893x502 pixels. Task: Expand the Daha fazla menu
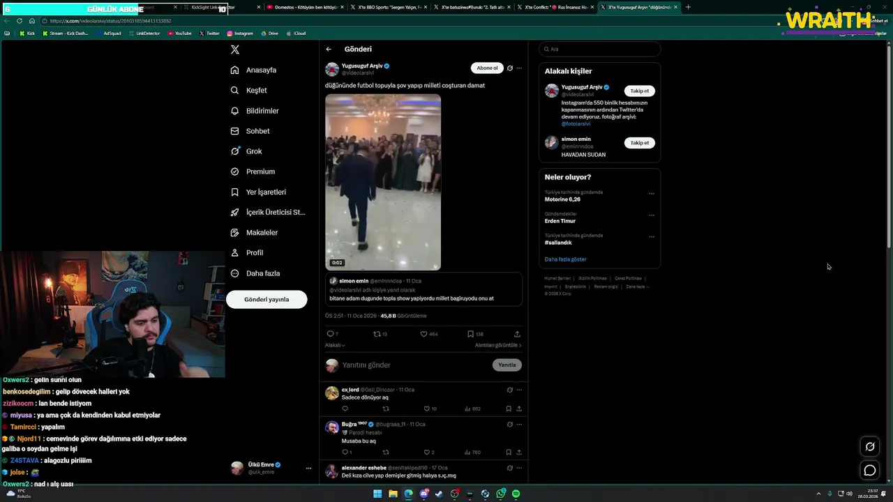pyautogui.click(x=255, y=273)
